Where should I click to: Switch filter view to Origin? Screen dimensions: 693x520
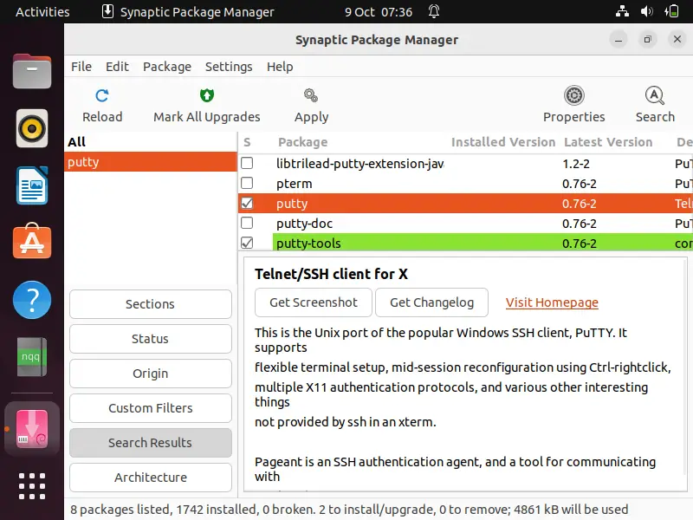[150, 374]
